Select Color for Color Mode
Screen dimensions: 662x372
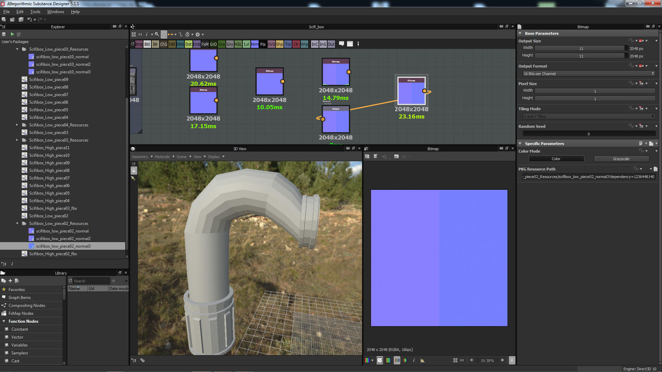556,159
